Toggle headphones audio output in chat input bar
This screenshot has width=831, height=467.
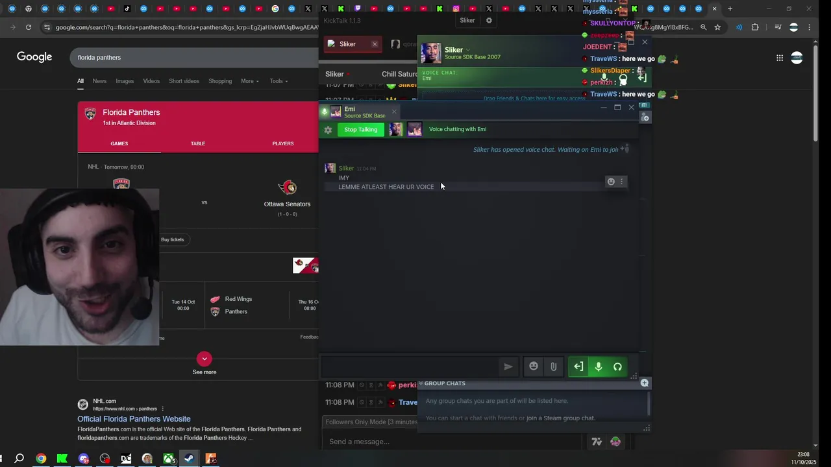(617, 366)
